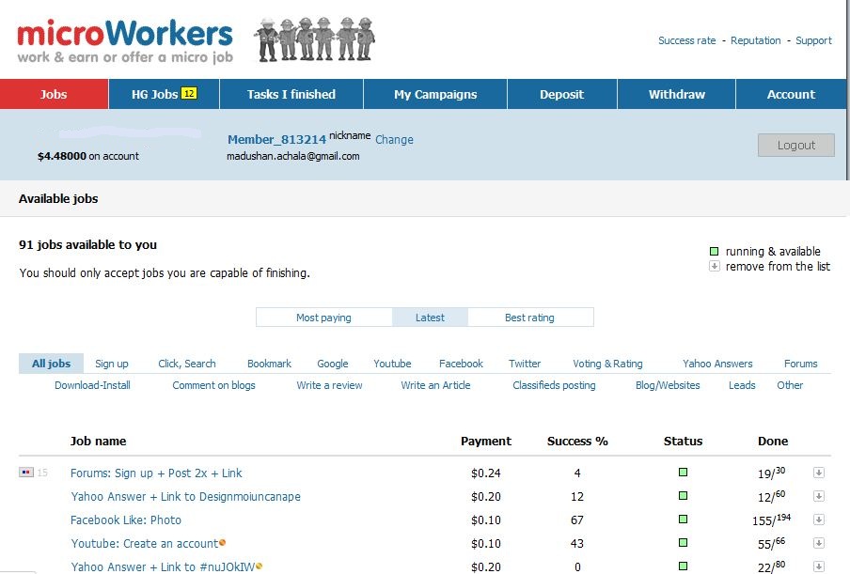The height and width of the screenshot is (574, 850).
Task: Click the $4.48000 account balance
Action: 62,156
